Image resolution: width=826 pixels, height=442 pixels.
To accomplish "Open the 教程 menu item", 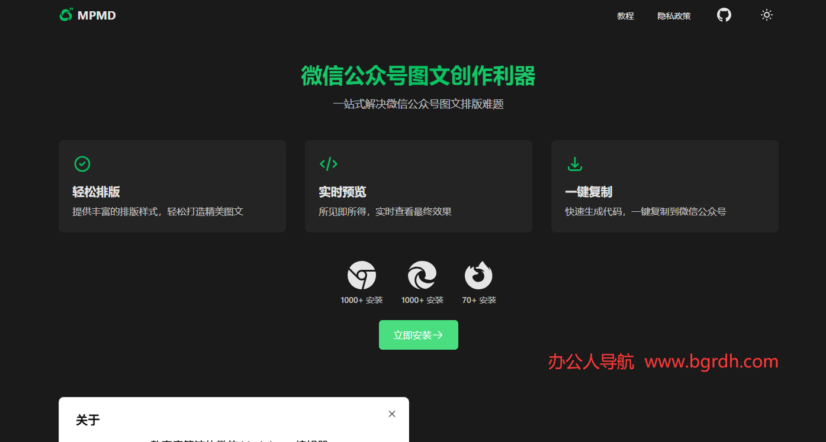I will pyautogui.click(x=625, y=16).
